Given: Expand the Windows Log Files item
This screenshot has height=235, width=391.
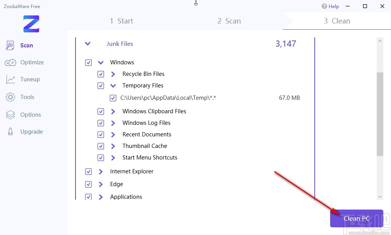Looking at the screenshot, I should 113,123.
